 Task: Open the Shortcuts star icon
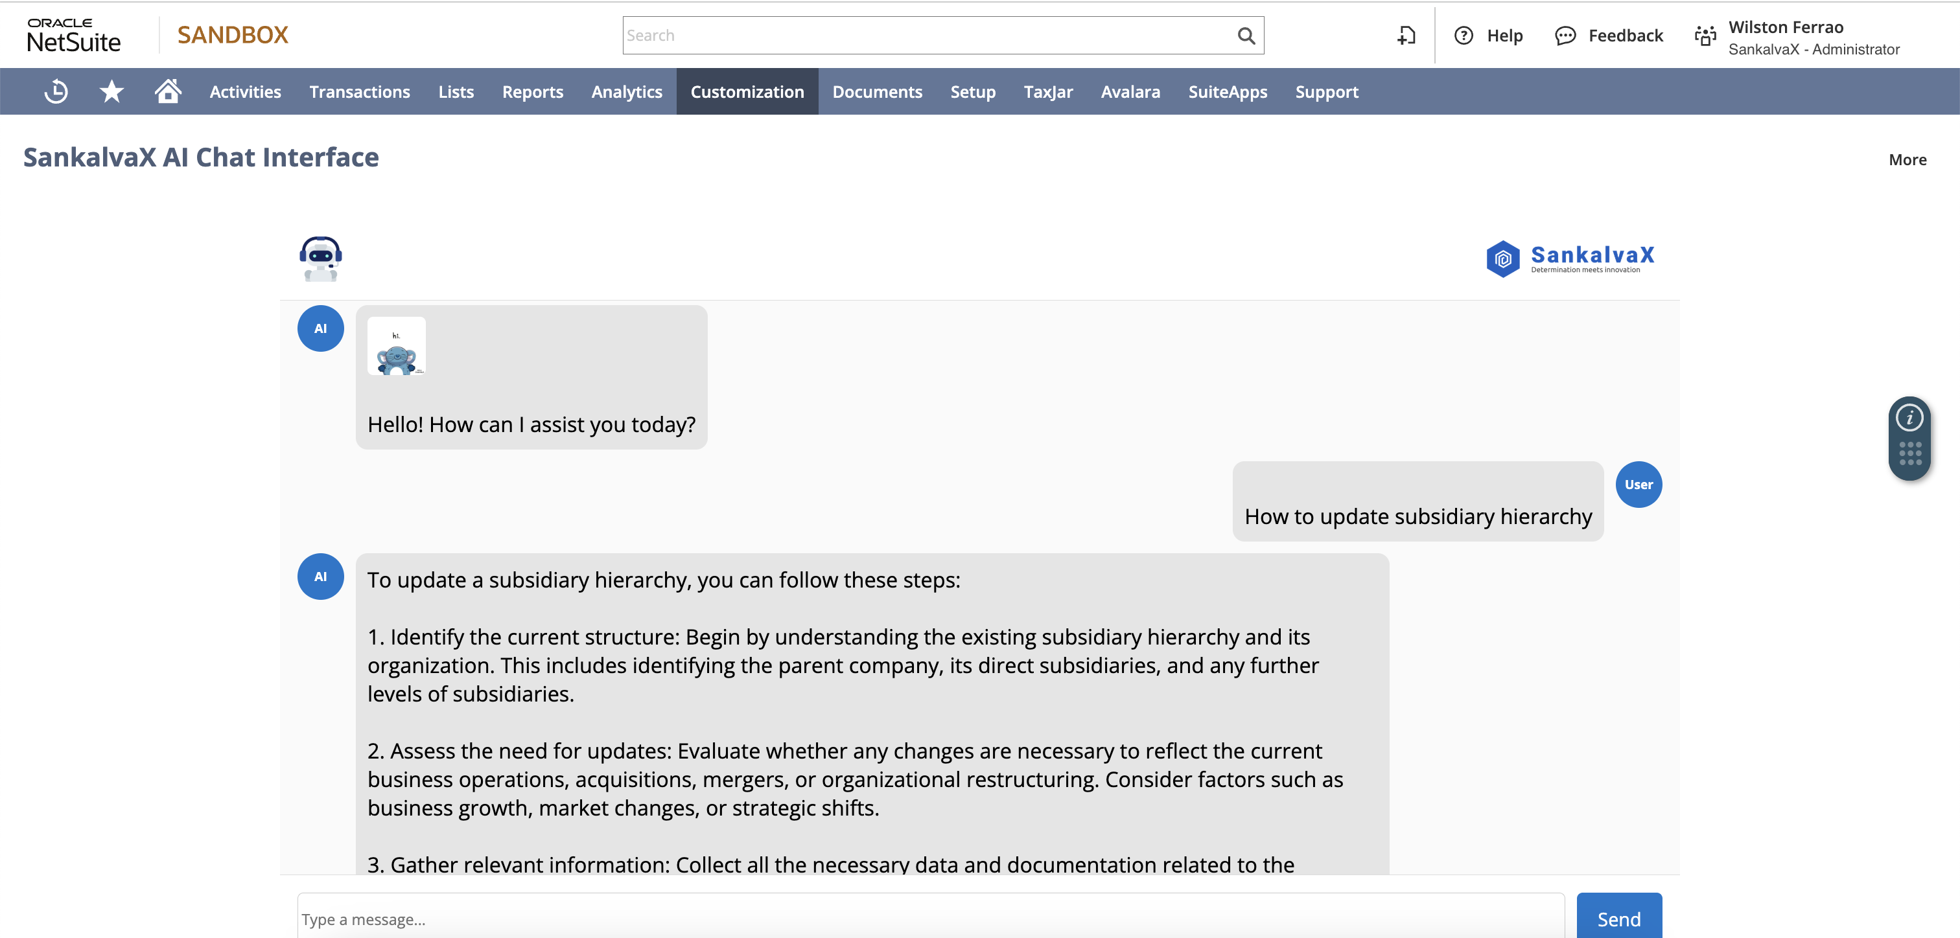pyautogui.click(x=112, y=91)
